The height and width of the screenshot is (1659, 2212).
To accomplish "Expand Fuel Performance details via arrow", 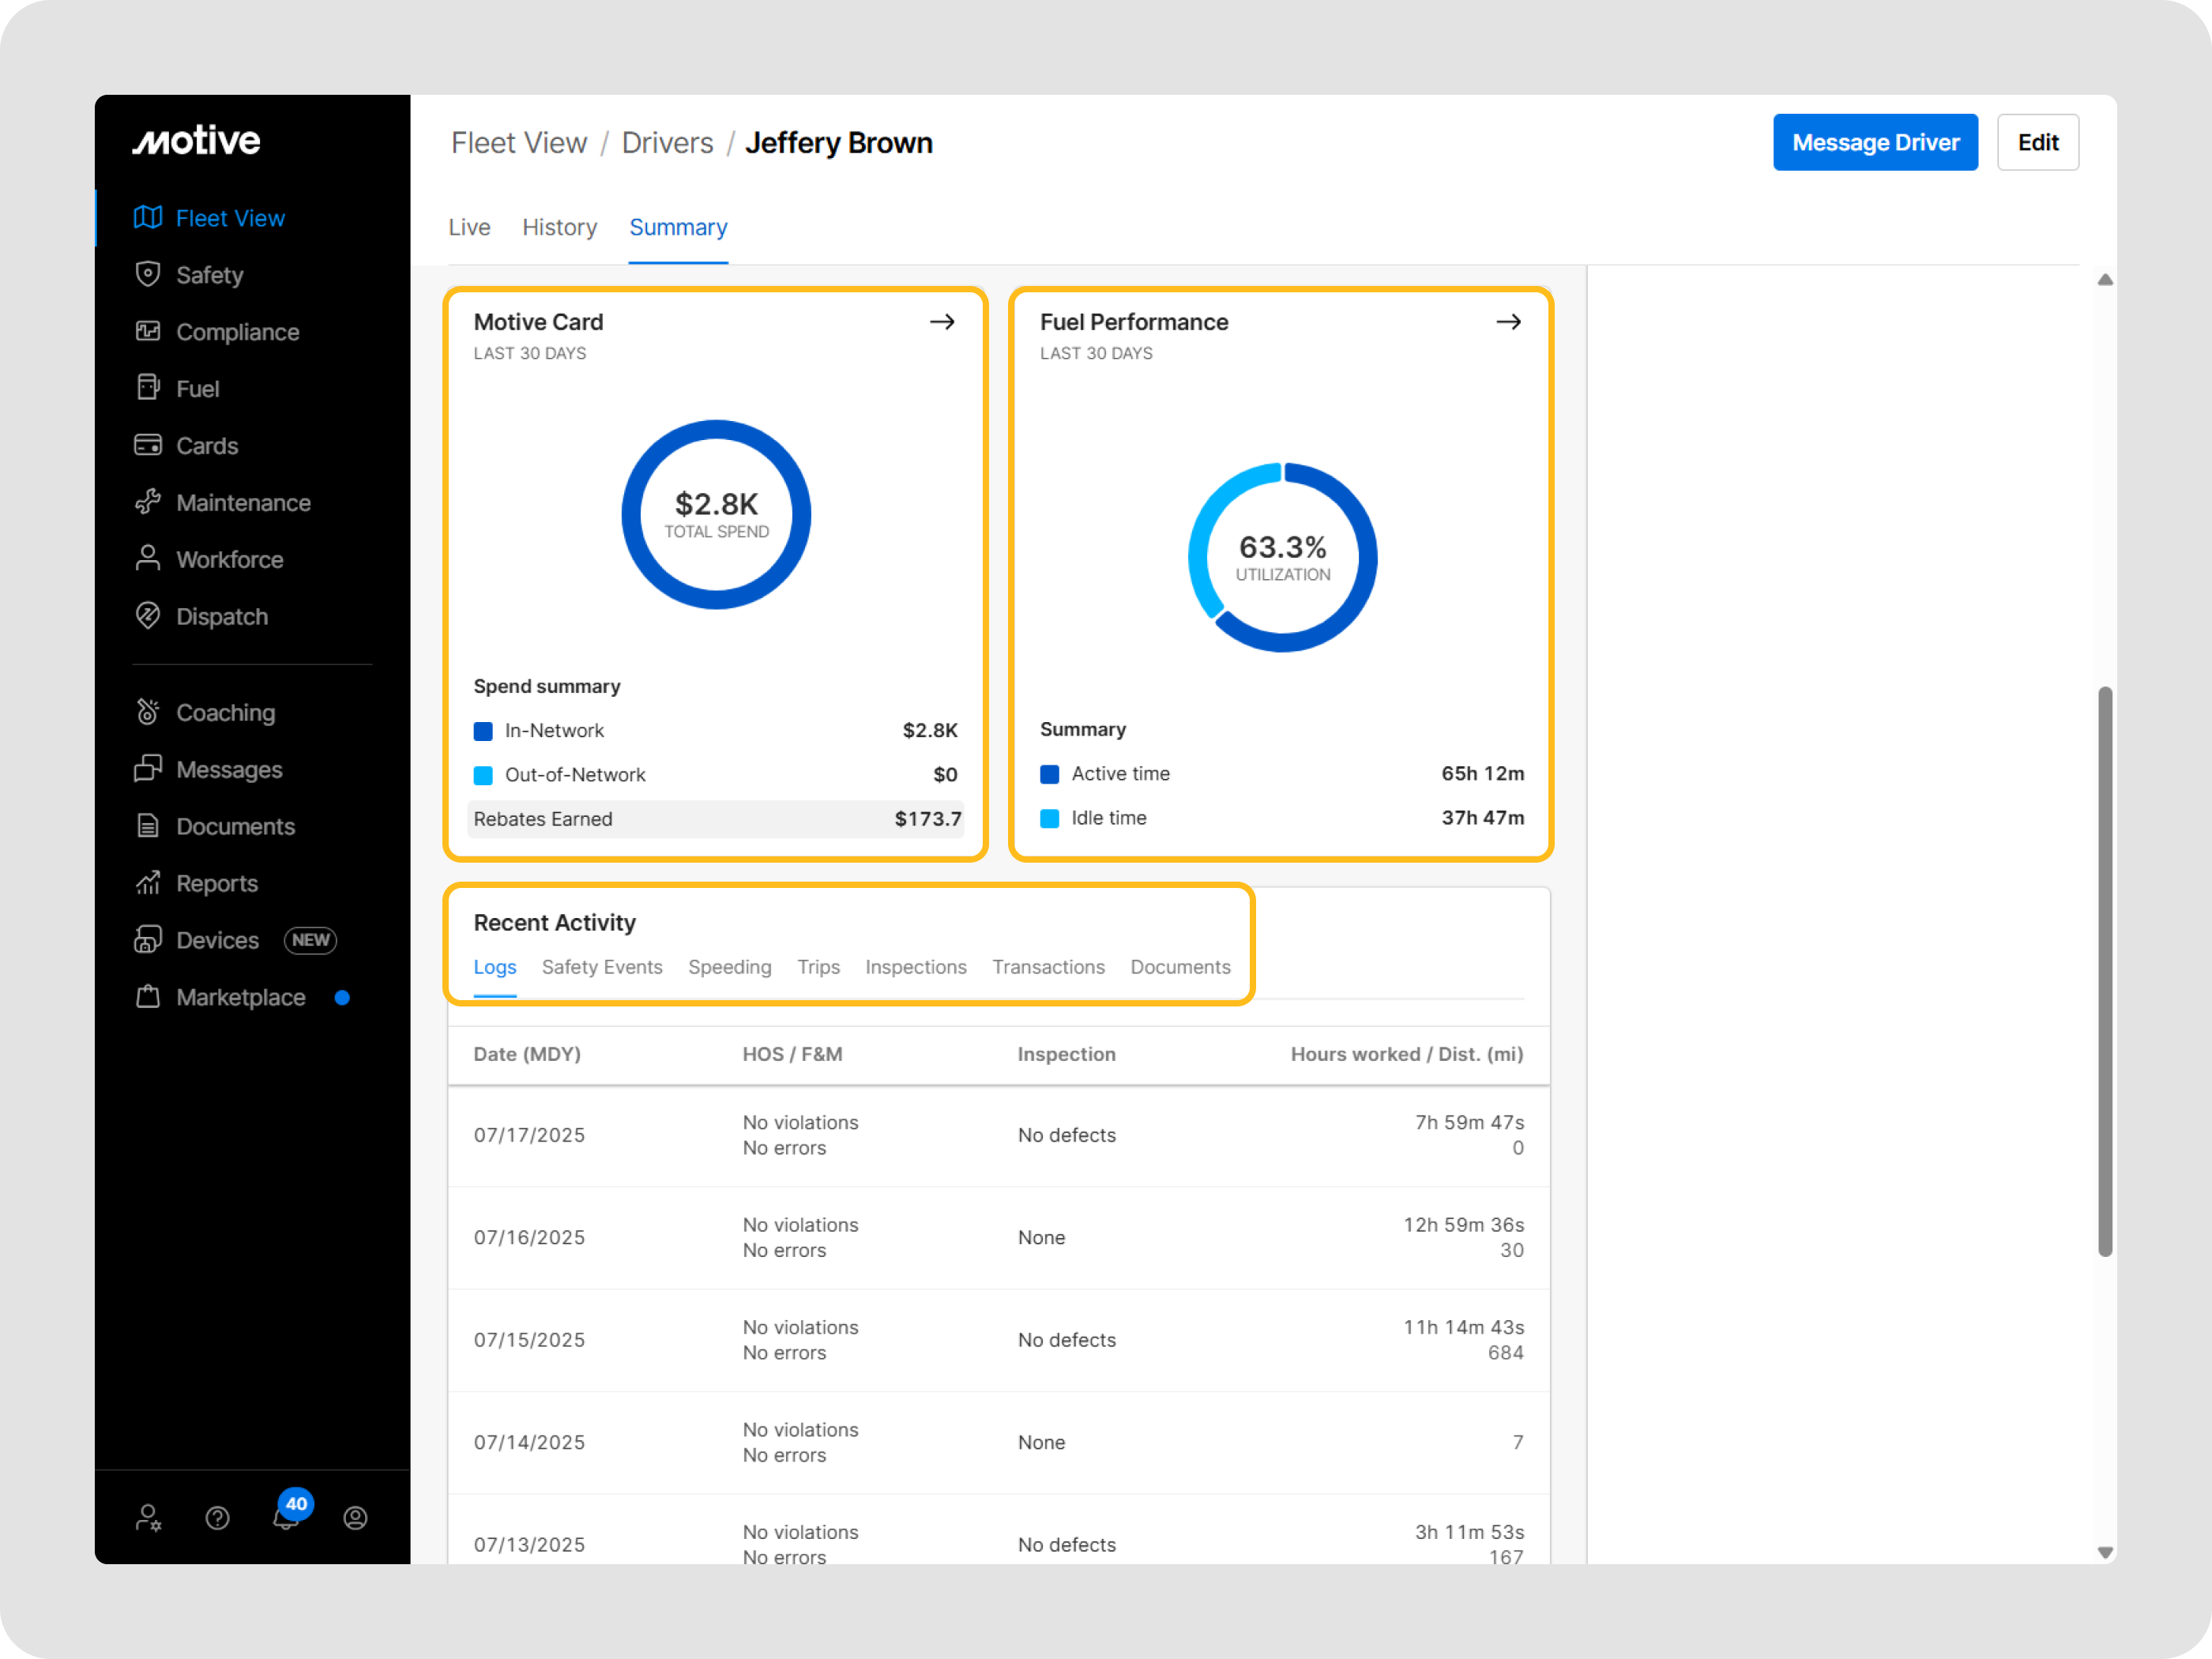I will point(1508,322).
